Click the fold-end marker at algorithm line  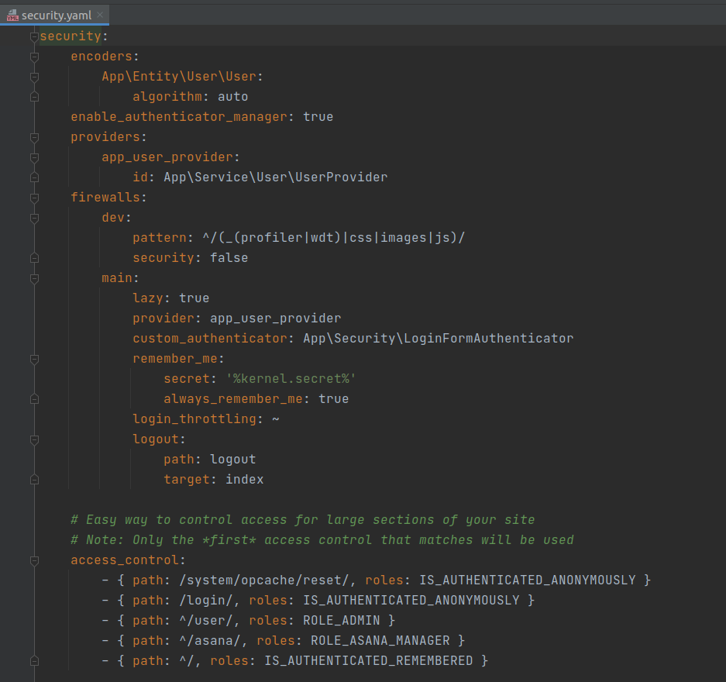coord(34,97)
